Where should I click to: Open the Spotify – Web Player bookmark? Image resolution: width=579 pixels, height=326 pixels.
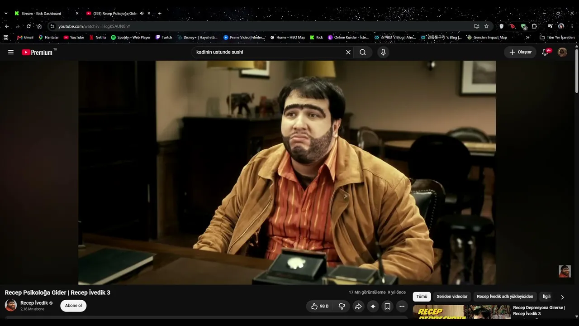131,38
